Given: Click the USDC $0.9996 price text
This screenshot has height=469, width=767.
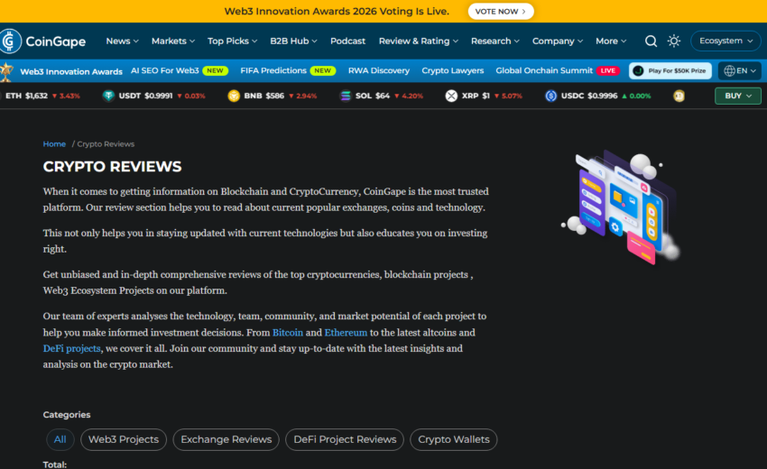Looking at the screenshot, I should pos(602,96).
